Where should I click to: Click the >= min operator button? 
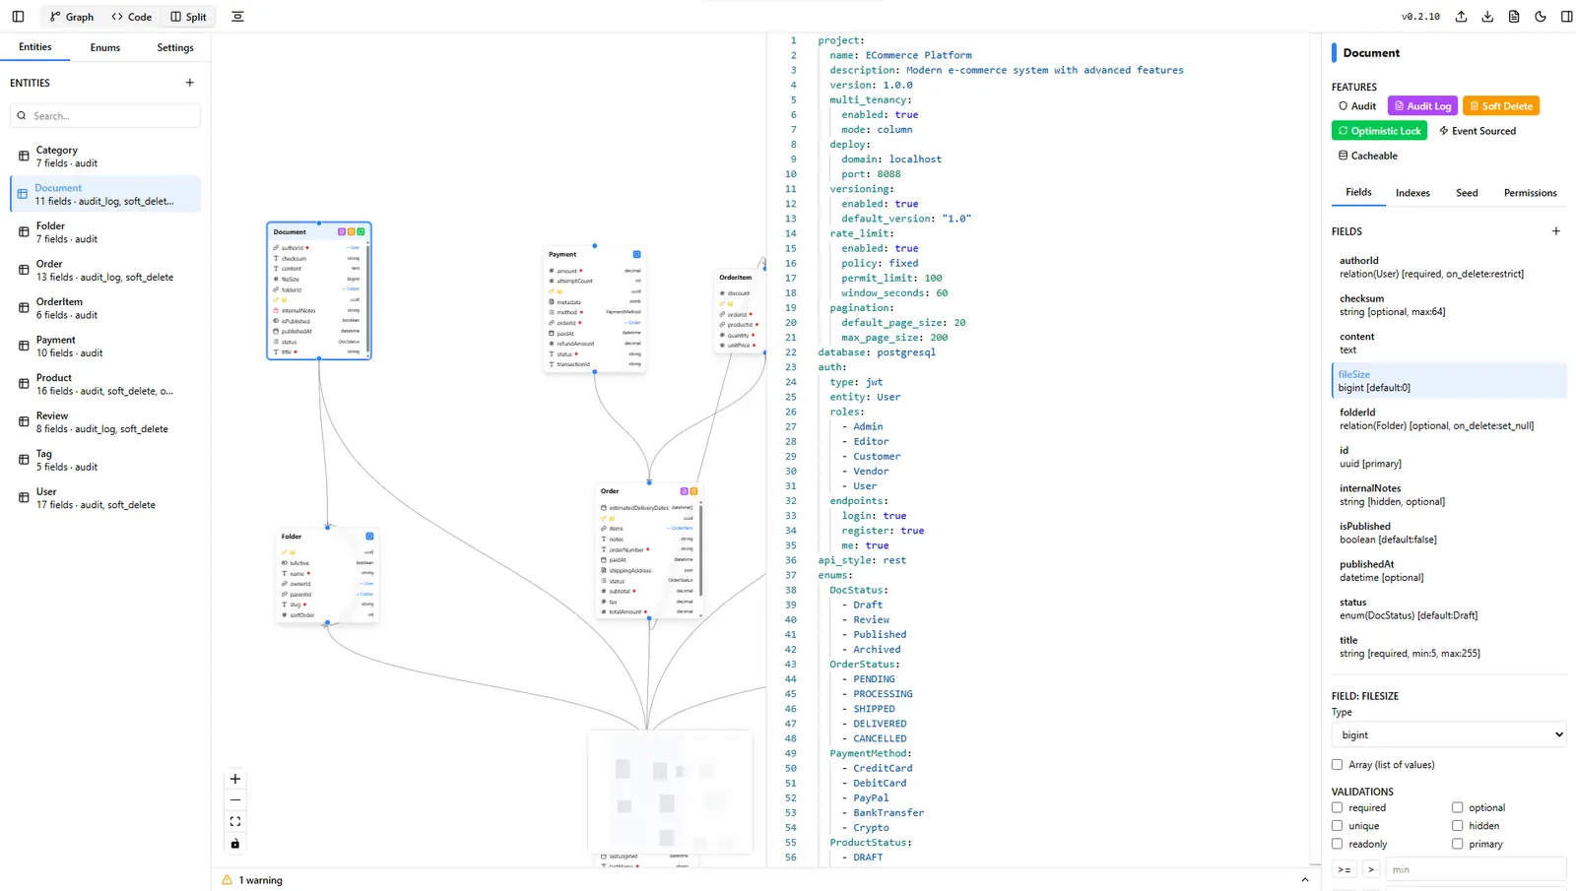coord(1344,869)
